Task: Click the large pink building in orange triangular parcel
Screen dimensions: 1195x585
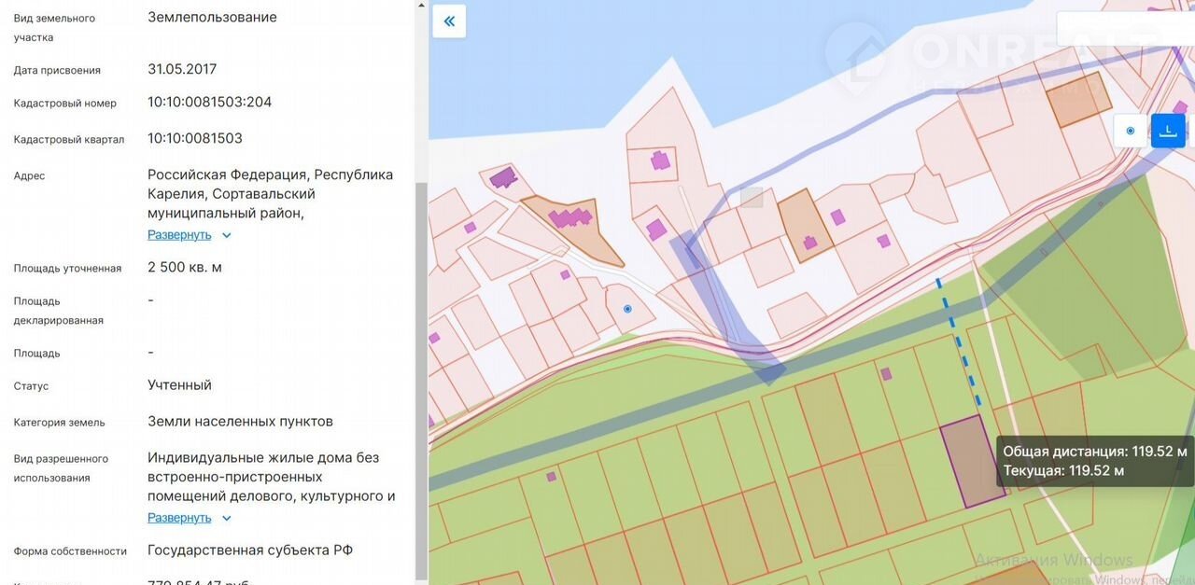Action: click(x=570, y=218)
